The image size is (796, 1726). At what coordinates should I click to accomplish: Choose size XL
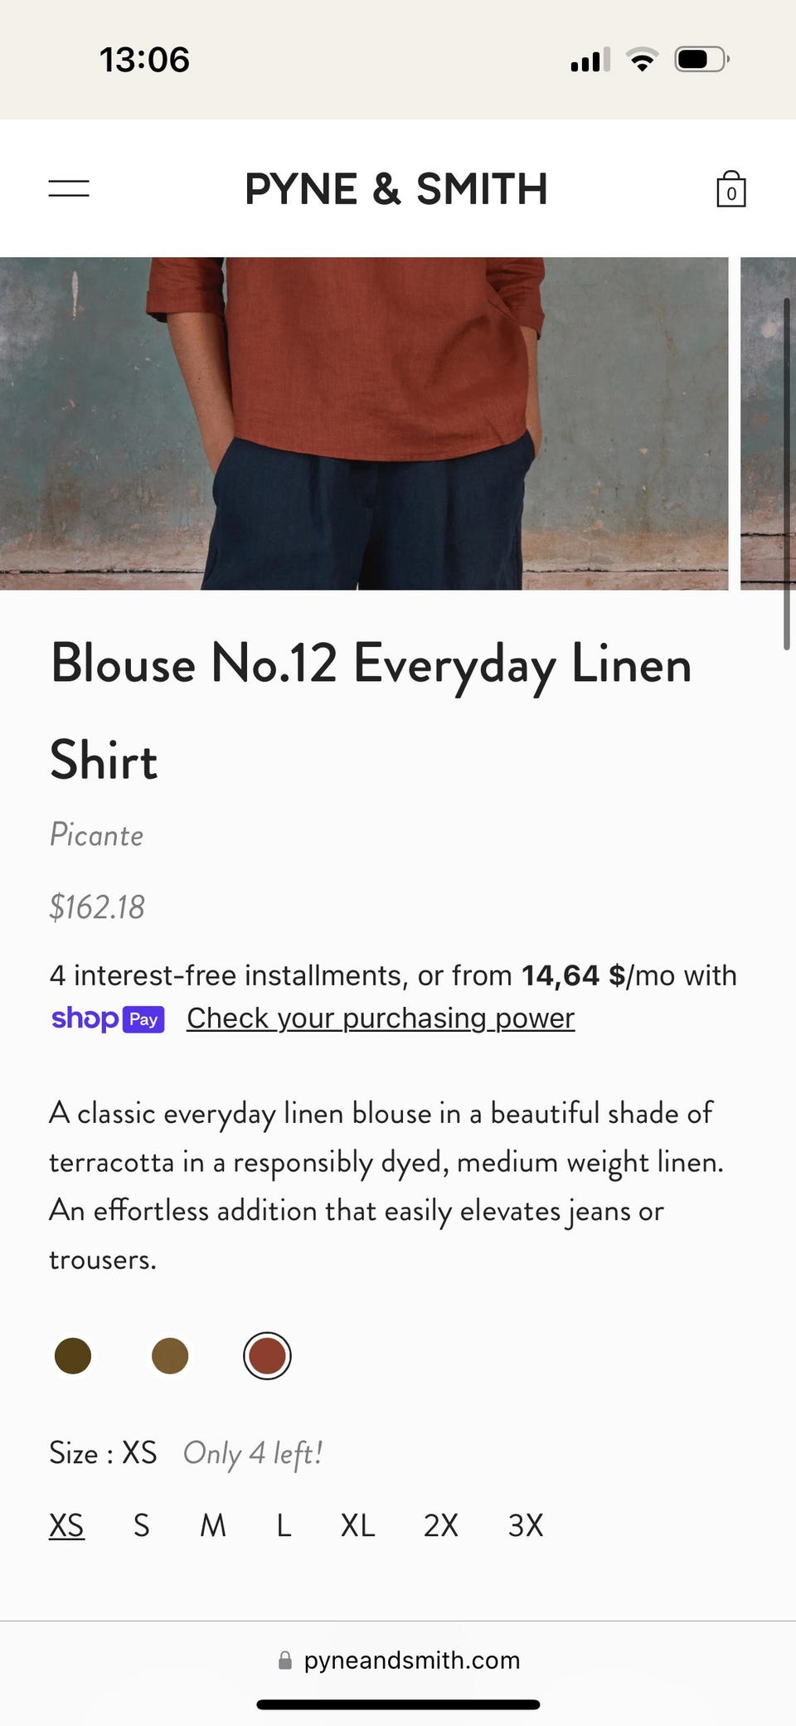click(357, 1525)
